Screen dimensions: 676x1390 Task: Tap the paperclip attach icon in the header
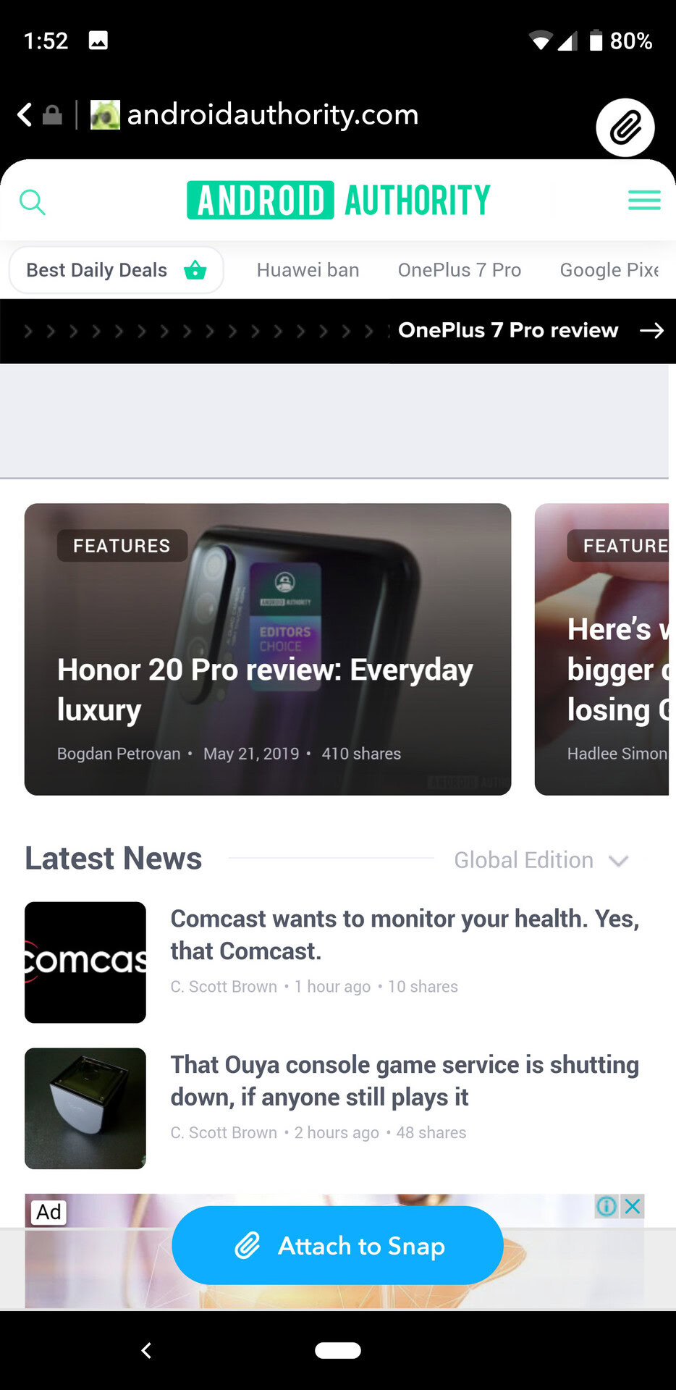tap(625, 128)
